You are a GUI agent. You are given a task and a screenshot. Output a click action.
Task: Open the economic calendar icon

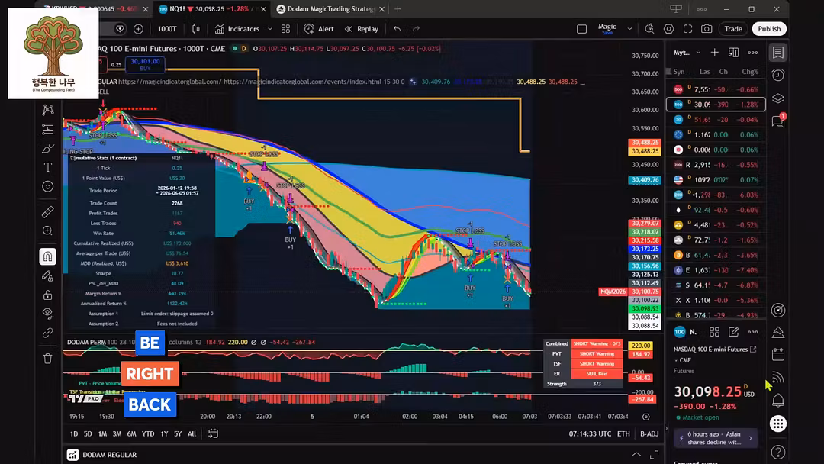coord(778,355)
